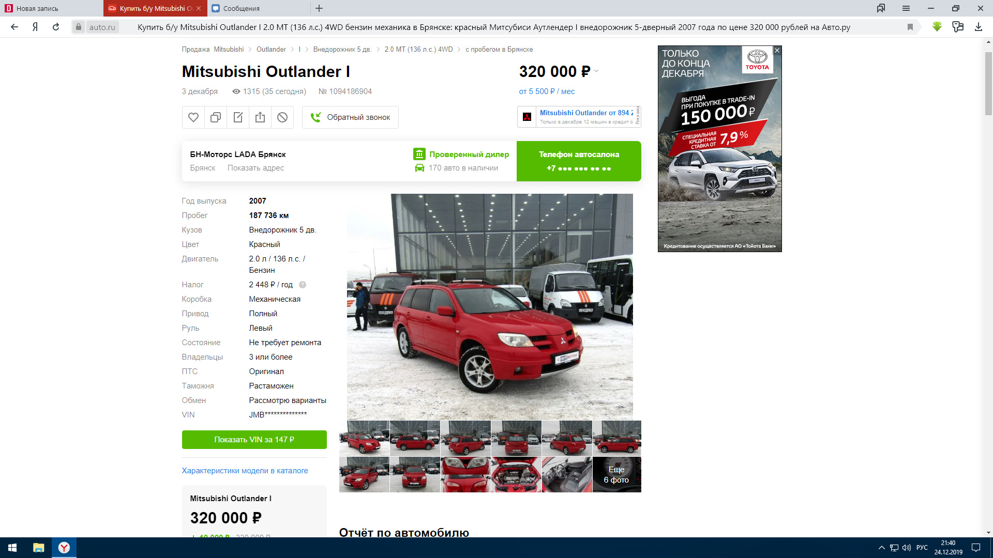Open Windows Start menu
993x558 pixels.
pyautogui.click(x=12, y=548)
